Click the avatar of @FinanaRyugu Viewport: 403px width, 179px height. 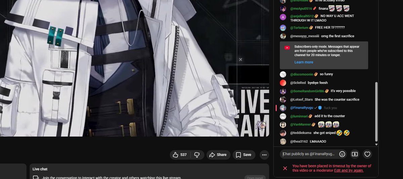283,108
